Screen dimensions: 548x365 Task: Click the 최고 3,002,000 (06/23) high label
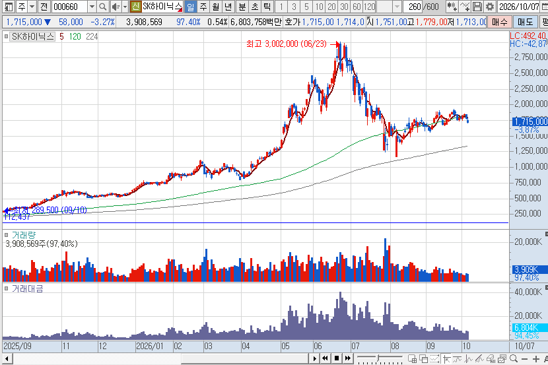click(x=287, y=44)
